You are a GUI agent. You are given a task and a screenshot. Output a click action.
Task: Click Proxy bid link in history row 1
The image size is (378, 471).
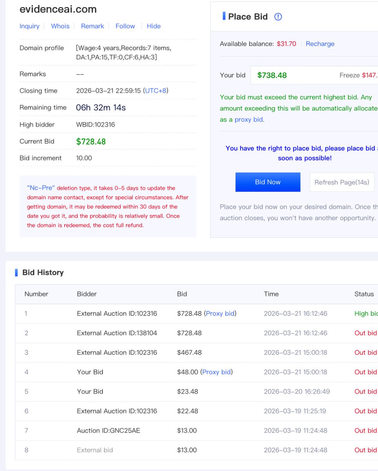click(x=220, y=313)
